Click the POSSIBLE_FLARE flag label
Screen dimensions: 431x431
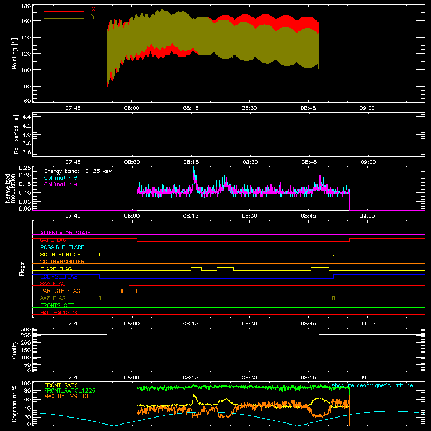62,247
